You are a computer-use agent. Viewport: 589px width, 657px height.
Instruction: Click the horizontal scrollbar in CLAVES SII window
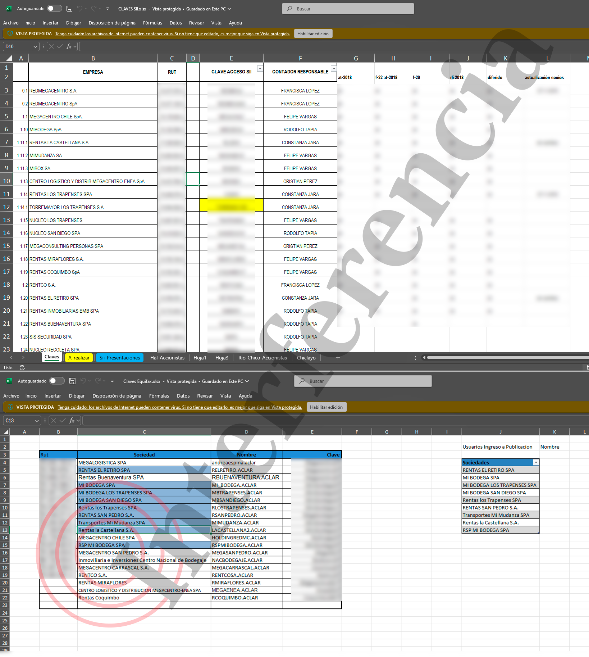(x=508, y=358)
